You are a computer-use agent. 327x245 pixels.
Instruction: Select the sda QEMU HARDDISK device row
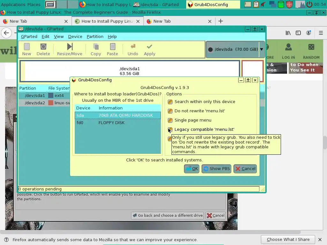pyautogui.click(x=118, y=115)
